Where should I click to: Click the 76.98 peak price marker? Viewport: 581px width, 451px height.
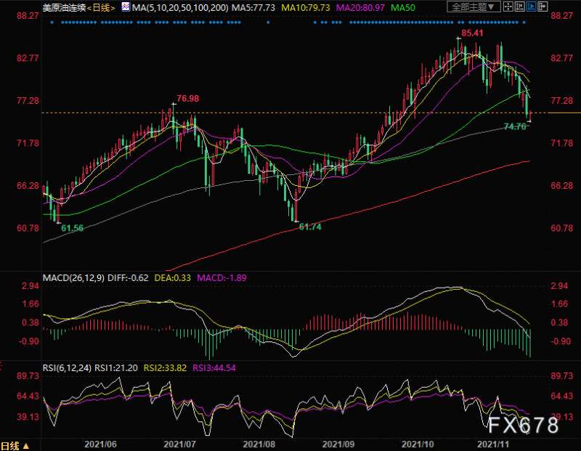(188, 99)
